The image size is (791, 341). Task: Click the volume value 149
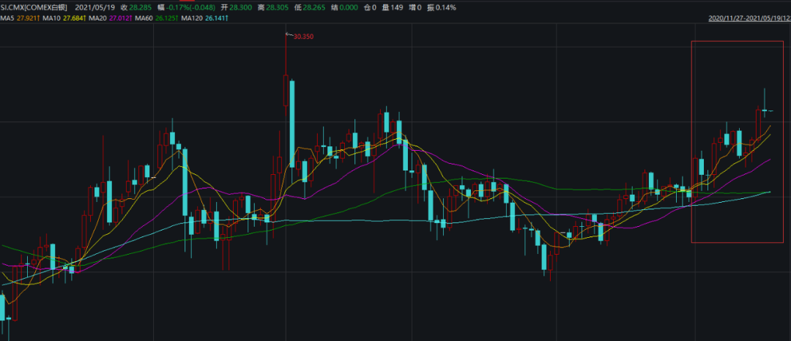pos(397,7)
